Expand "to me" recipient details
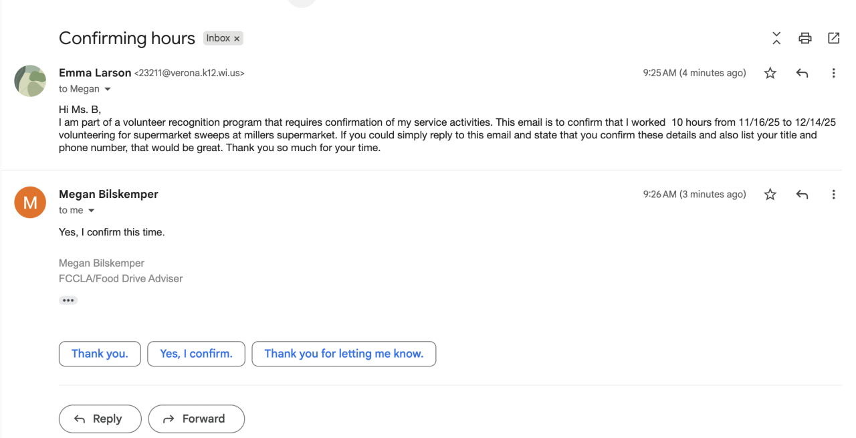Image resolution: width=856 pixels, height=438 pixels. [x=91, y=211]
